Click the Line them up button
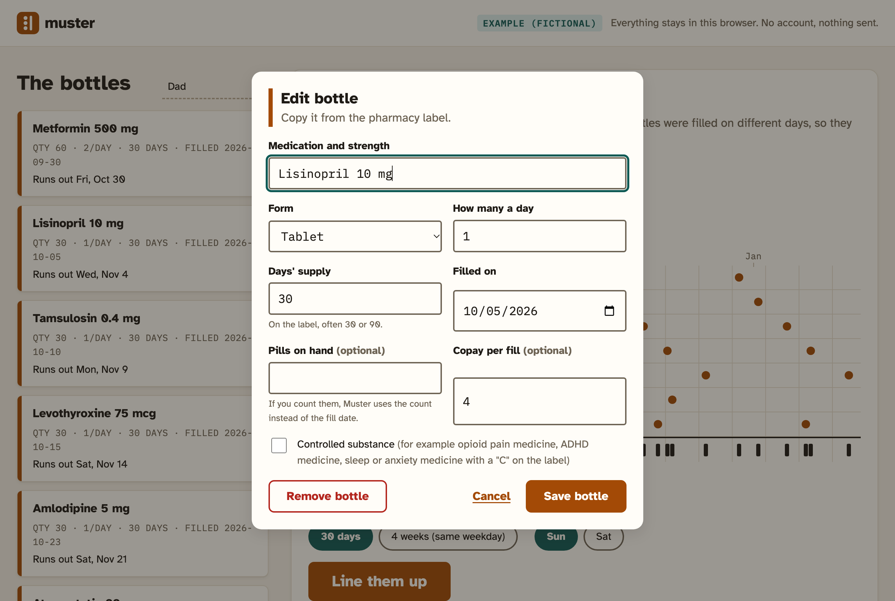Viewport: 895px width, 601px height. [x=379, y=581]
